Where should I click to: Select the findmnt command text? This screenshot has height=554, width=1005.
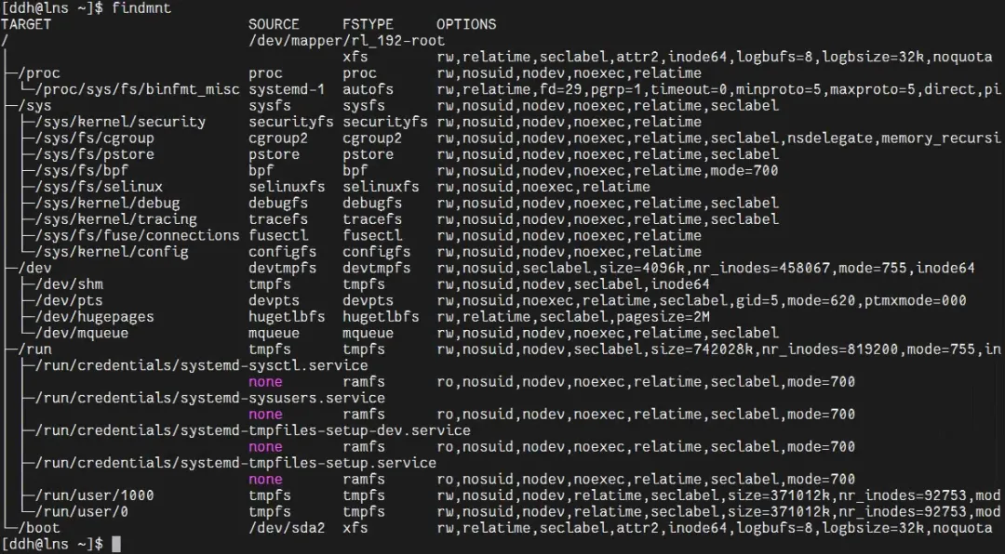point(141,7)
